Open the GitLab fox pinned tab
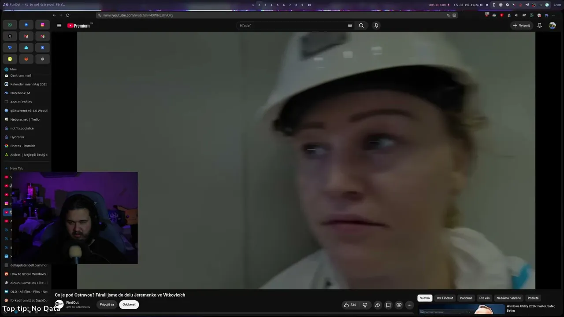This screenshot has width=564, height=317. [26, 59]
